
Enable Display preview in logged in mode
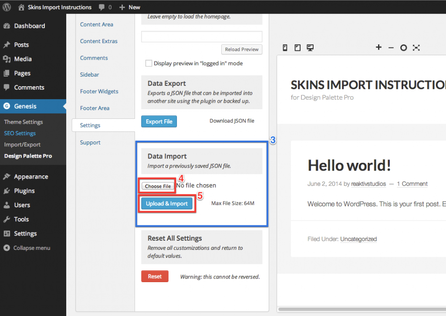coord(149,63)
